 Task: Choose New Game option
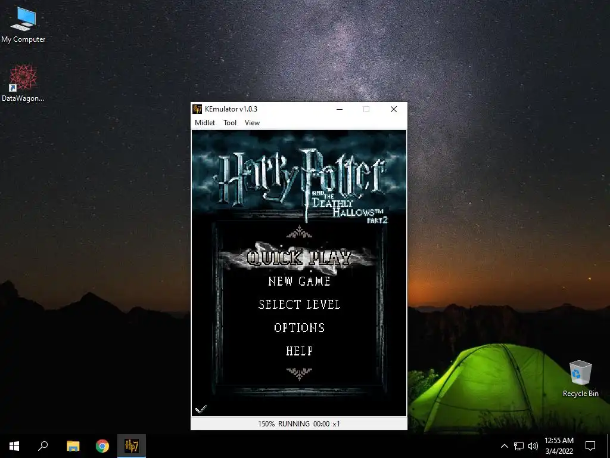click(299, 281)
